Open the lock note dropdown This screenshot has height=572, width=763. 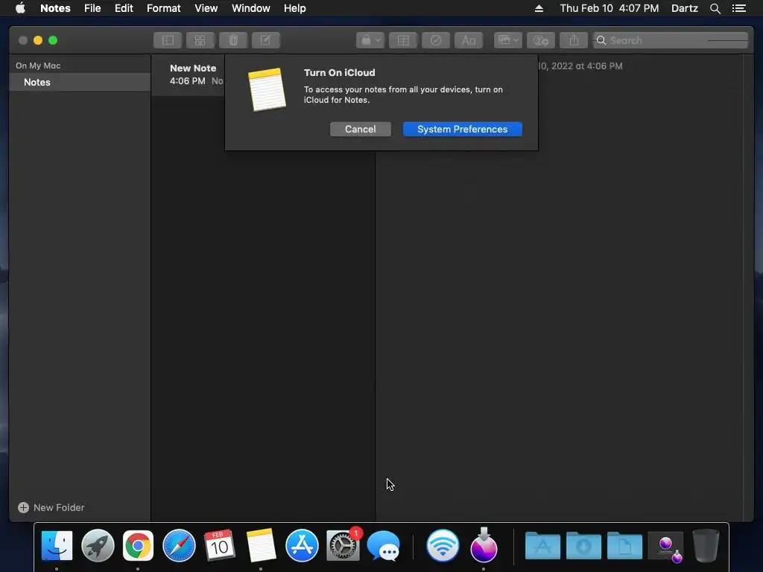(370, 40)
